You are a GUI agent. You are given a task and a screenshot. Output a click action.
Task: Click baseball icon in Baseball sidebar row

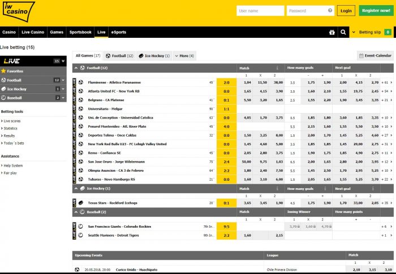(3, 98)
